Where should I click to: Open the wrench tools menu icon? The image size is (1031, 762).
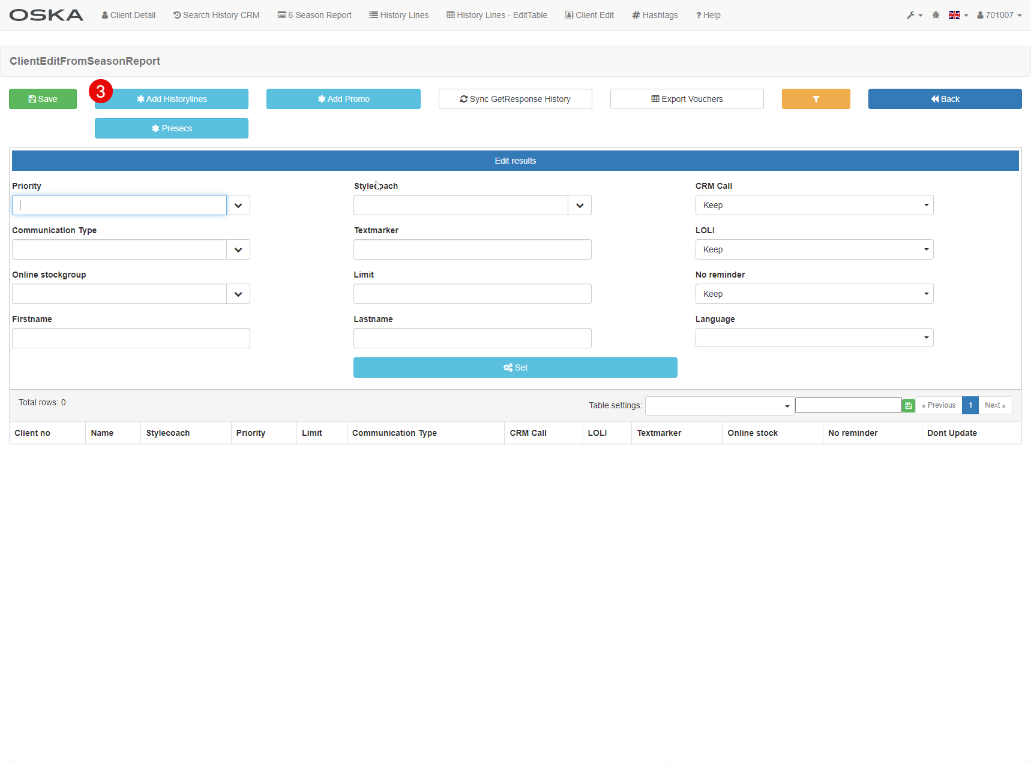(x=914, y=15)
